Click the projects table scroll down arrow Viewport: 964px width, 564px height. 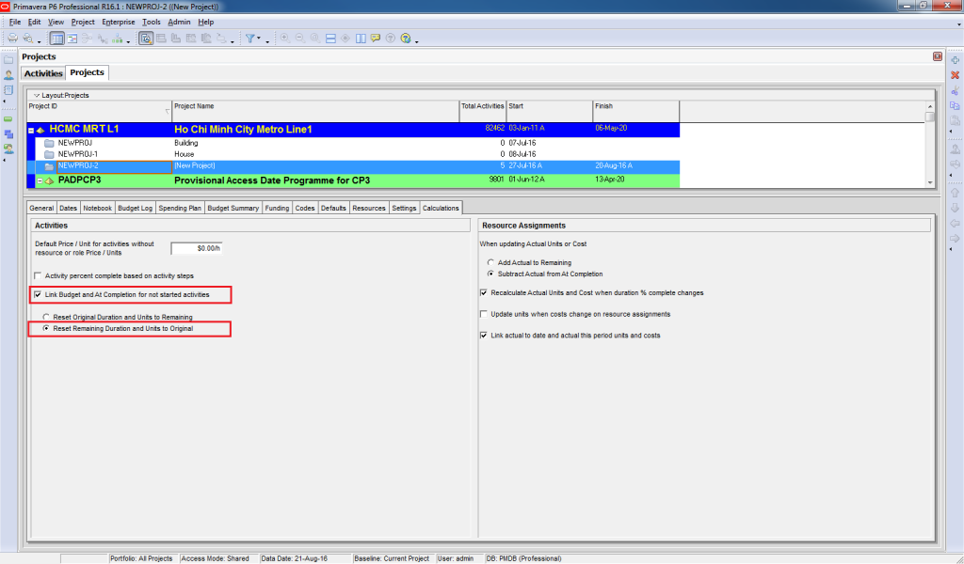(929, 182)
